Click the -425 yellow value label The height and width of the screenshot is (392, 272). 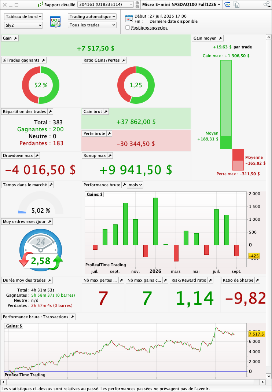coord(254,256)
